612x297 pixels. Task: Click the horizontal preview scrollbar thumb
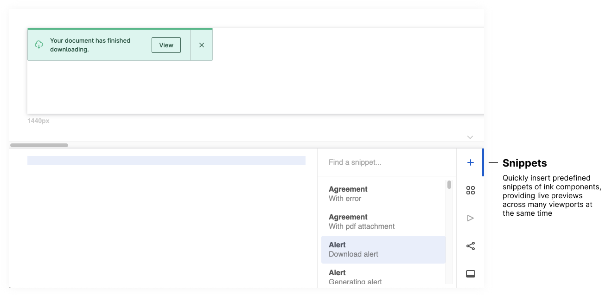click(x=39, y=145)
